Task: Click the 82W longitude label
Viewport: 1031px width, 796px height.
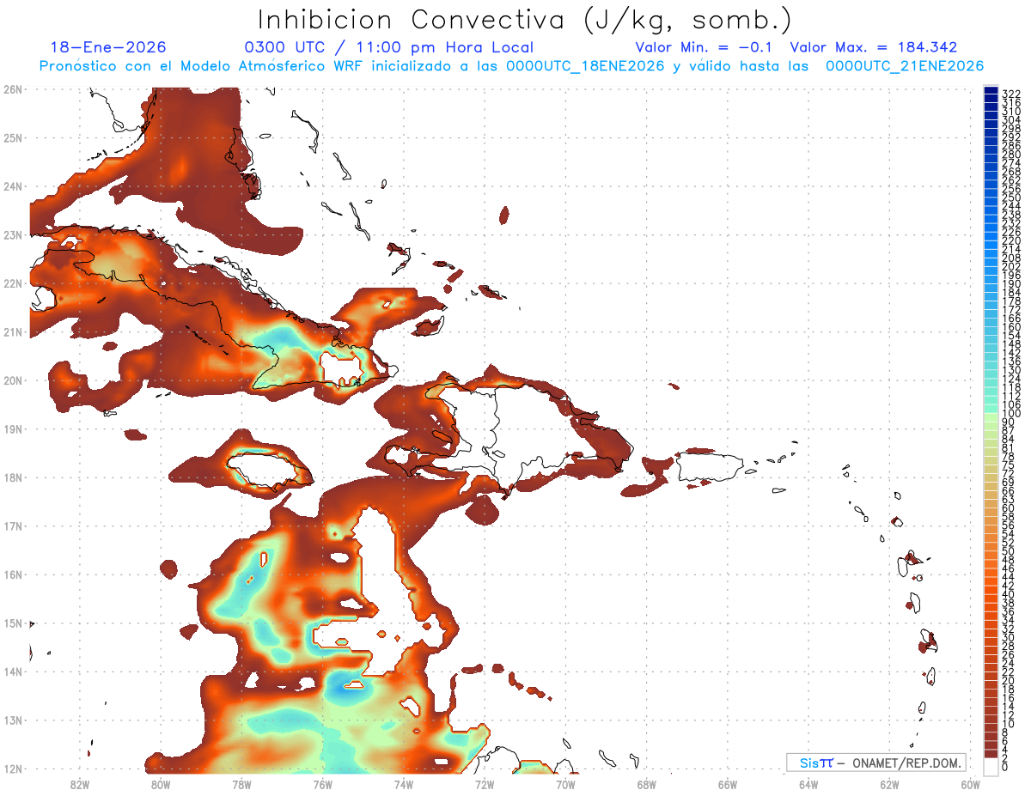Action: pos(80,783)
